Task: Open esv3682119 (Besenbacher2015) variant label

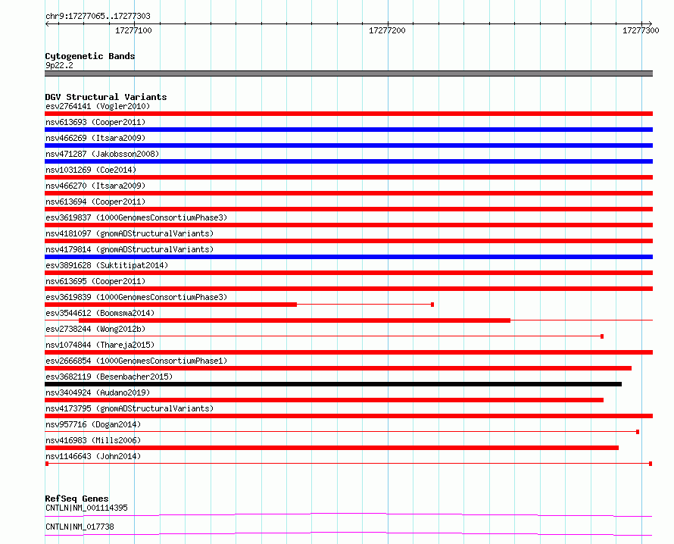Action: (x=109, y=377)
